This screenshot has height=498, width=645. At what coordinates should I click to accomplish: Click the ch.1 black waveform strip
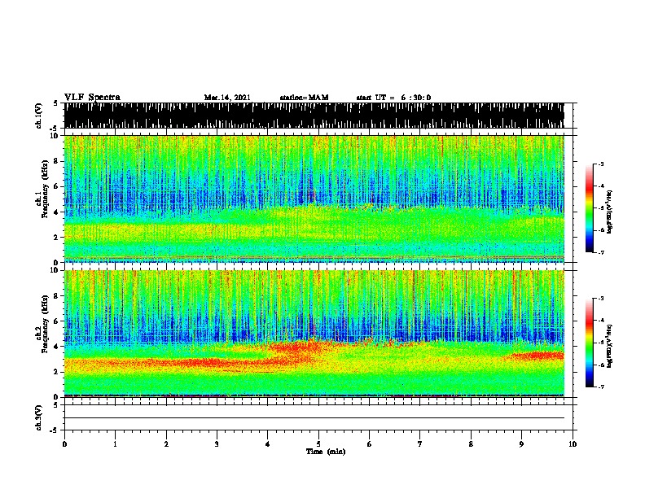tap(314, 116)
